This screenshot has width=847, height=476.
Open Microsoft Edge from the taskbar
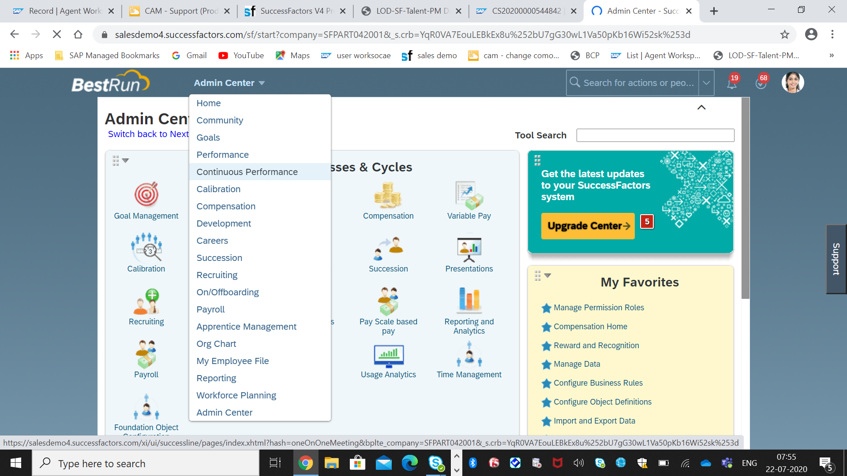409,463
